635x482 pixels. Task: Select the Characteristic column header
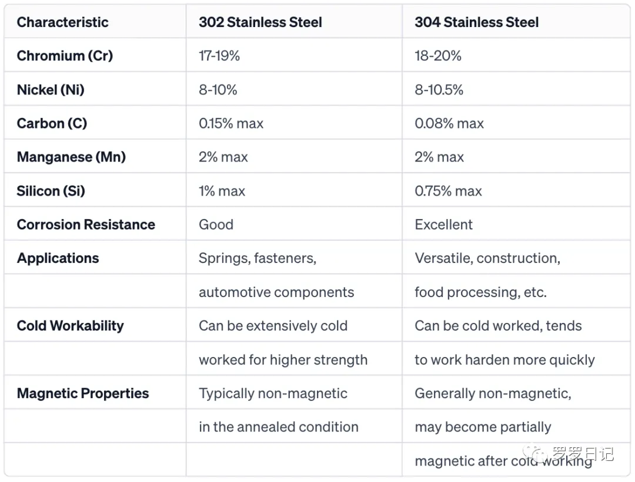coord(62,22)
